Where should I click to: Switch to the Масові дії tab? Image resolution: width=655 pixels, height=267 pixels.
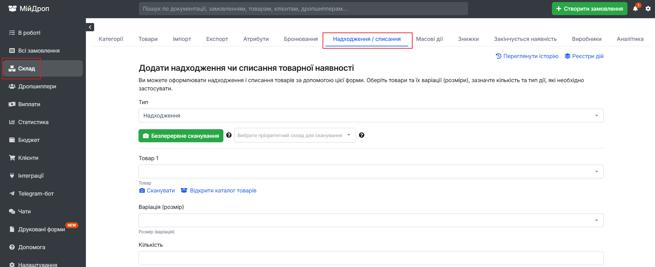tap(430, 39)
